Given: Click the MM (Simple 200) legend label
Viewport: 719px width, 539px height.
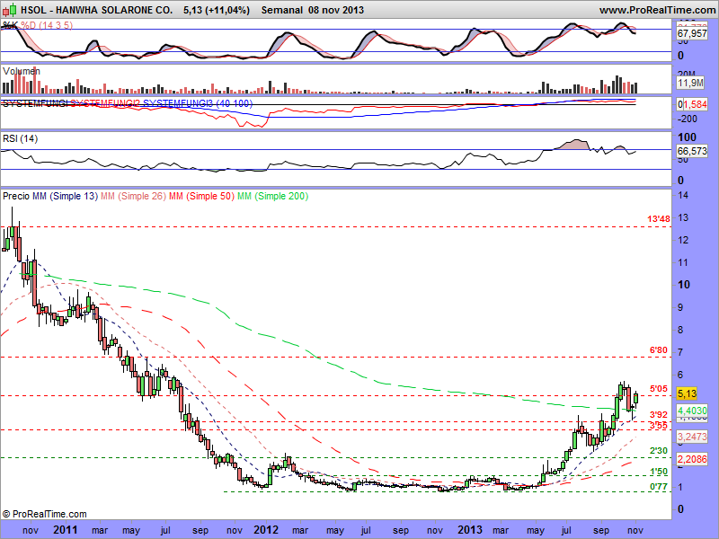Looking at the screenshot, I should tap(273, 196).
